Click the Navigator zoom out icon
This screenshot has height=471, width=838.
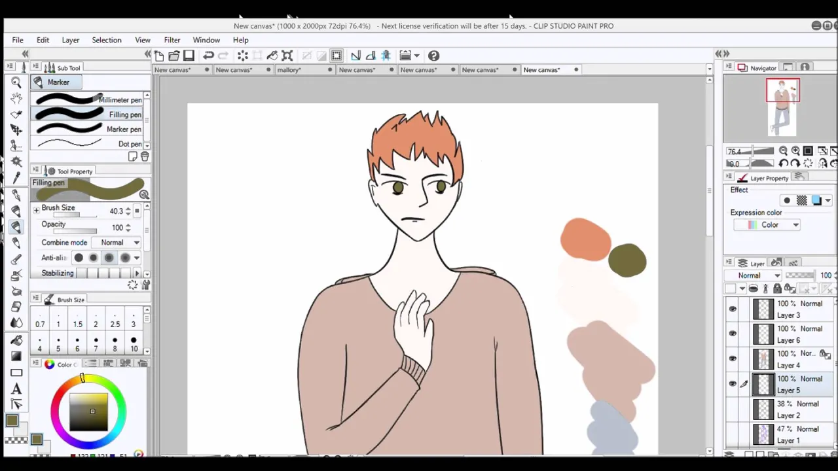pyautogui.click(x=783, y=151)
